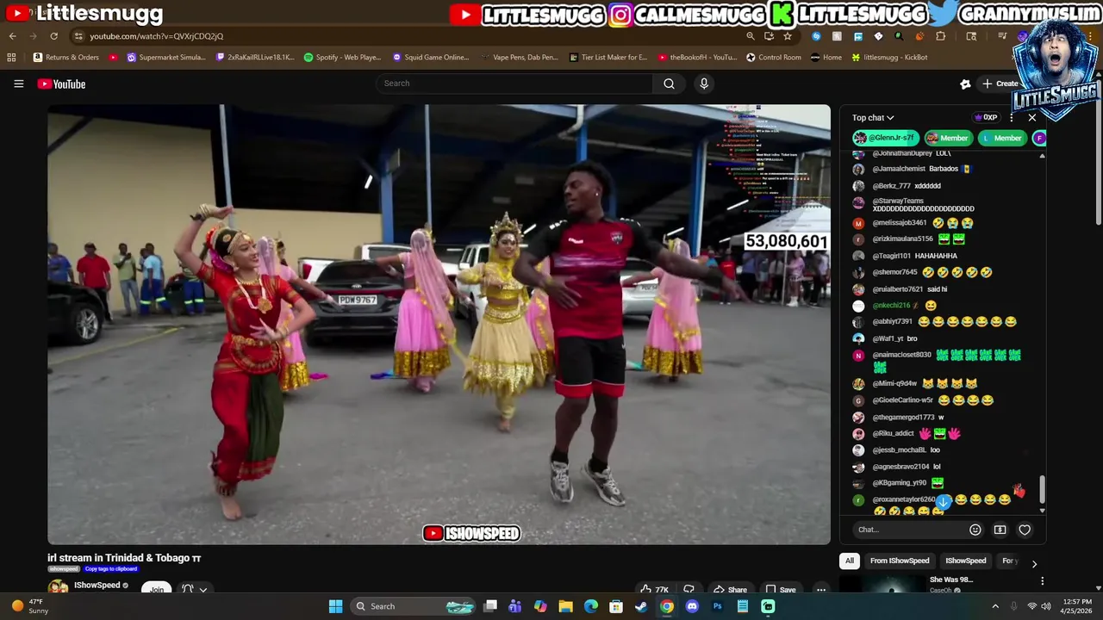1103x620 pixels.
Task: Open the browser zoom magnifier in address bar
Action: [x=750, y=36]
